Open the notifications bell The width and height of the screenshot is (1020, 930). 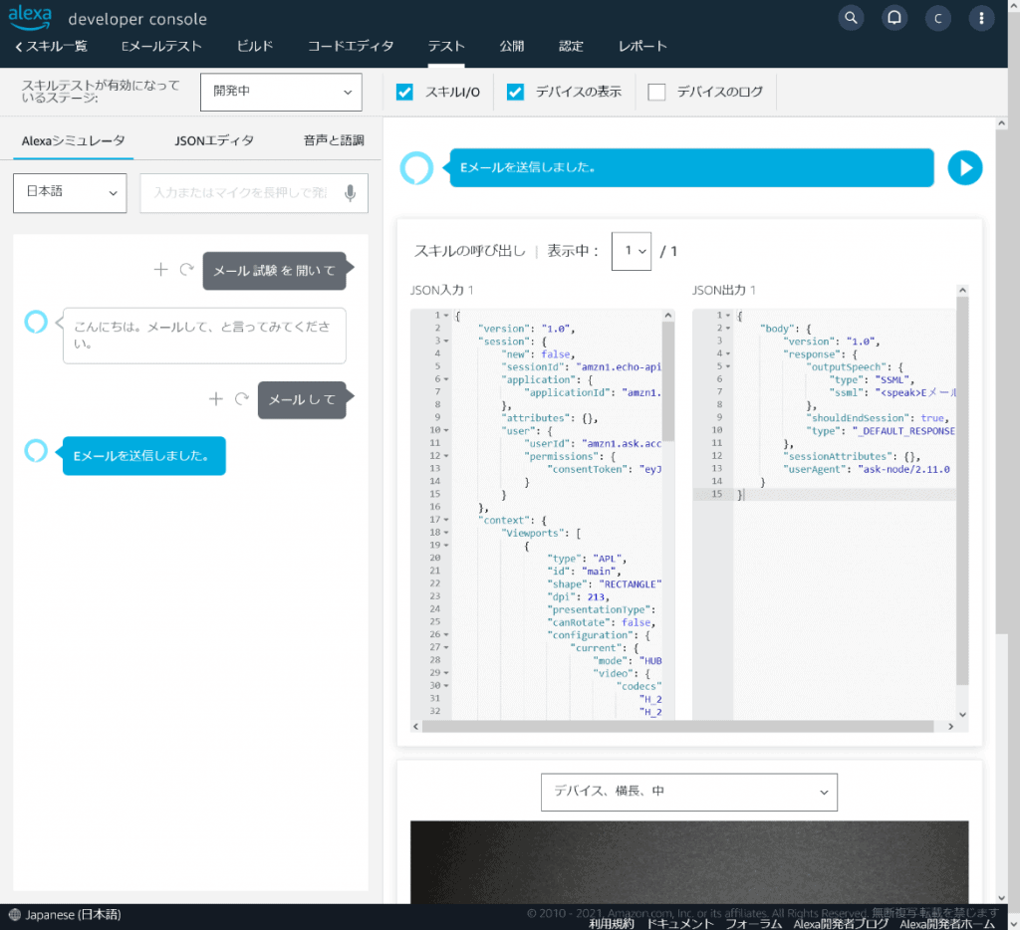(894, 18)
